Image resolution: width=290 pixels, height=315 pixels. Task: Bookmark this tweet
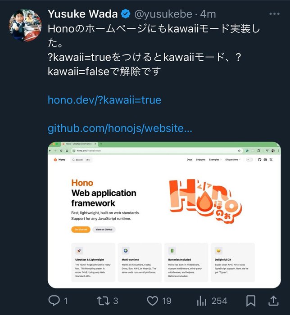click(x=251, y=301)
